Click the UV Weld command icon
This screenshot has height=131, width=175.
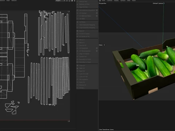[78, 19]
